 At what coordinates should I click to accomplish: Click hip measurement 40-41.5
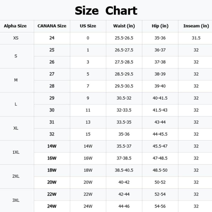pyautogui.click(x=160, y=98)
